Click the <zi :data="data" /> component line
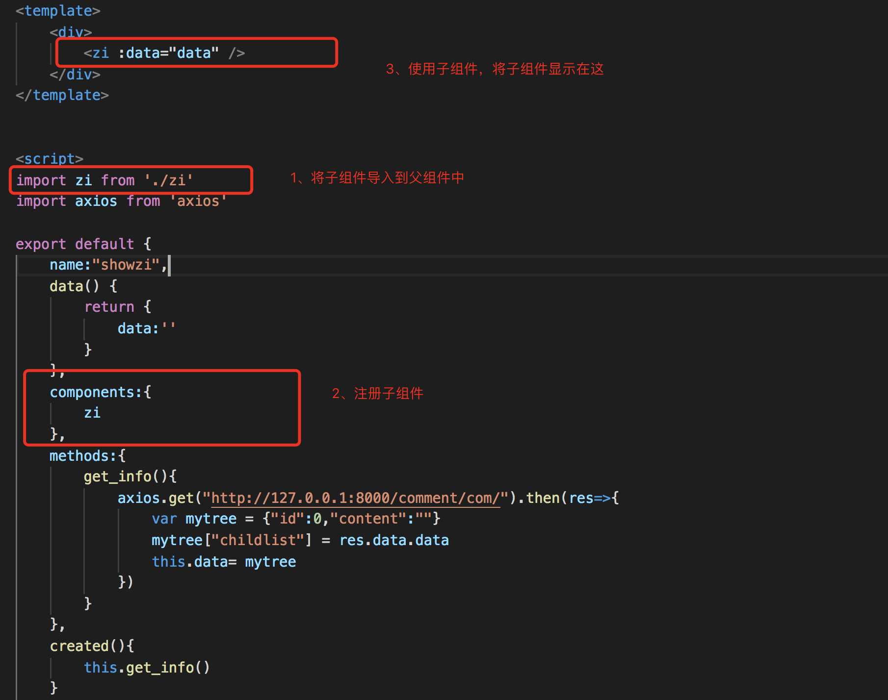Screen dimensions: 888x700 pyautogui.click(x=164, y=53)
